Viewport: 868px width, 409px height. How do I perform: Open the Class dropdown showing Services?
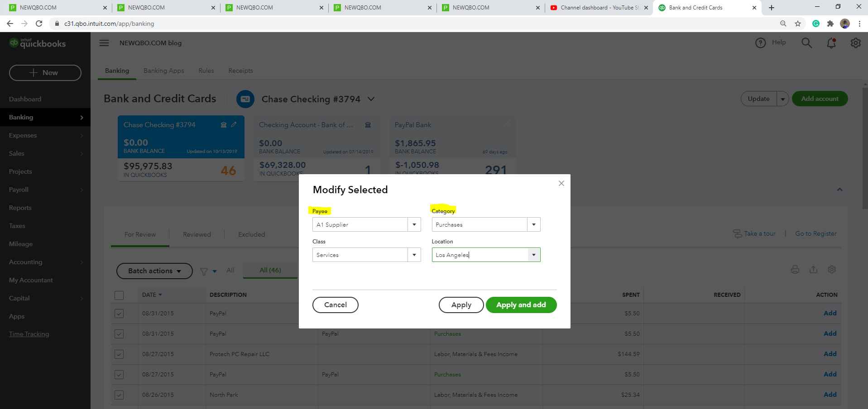coord(414,254)
